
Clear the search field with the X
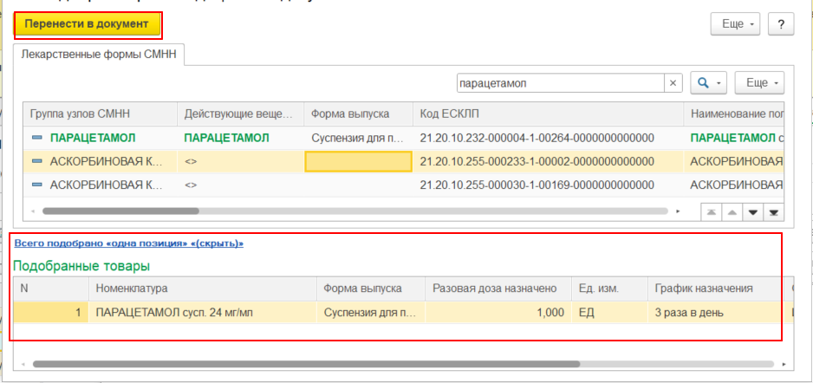click(x=673, y=83)
